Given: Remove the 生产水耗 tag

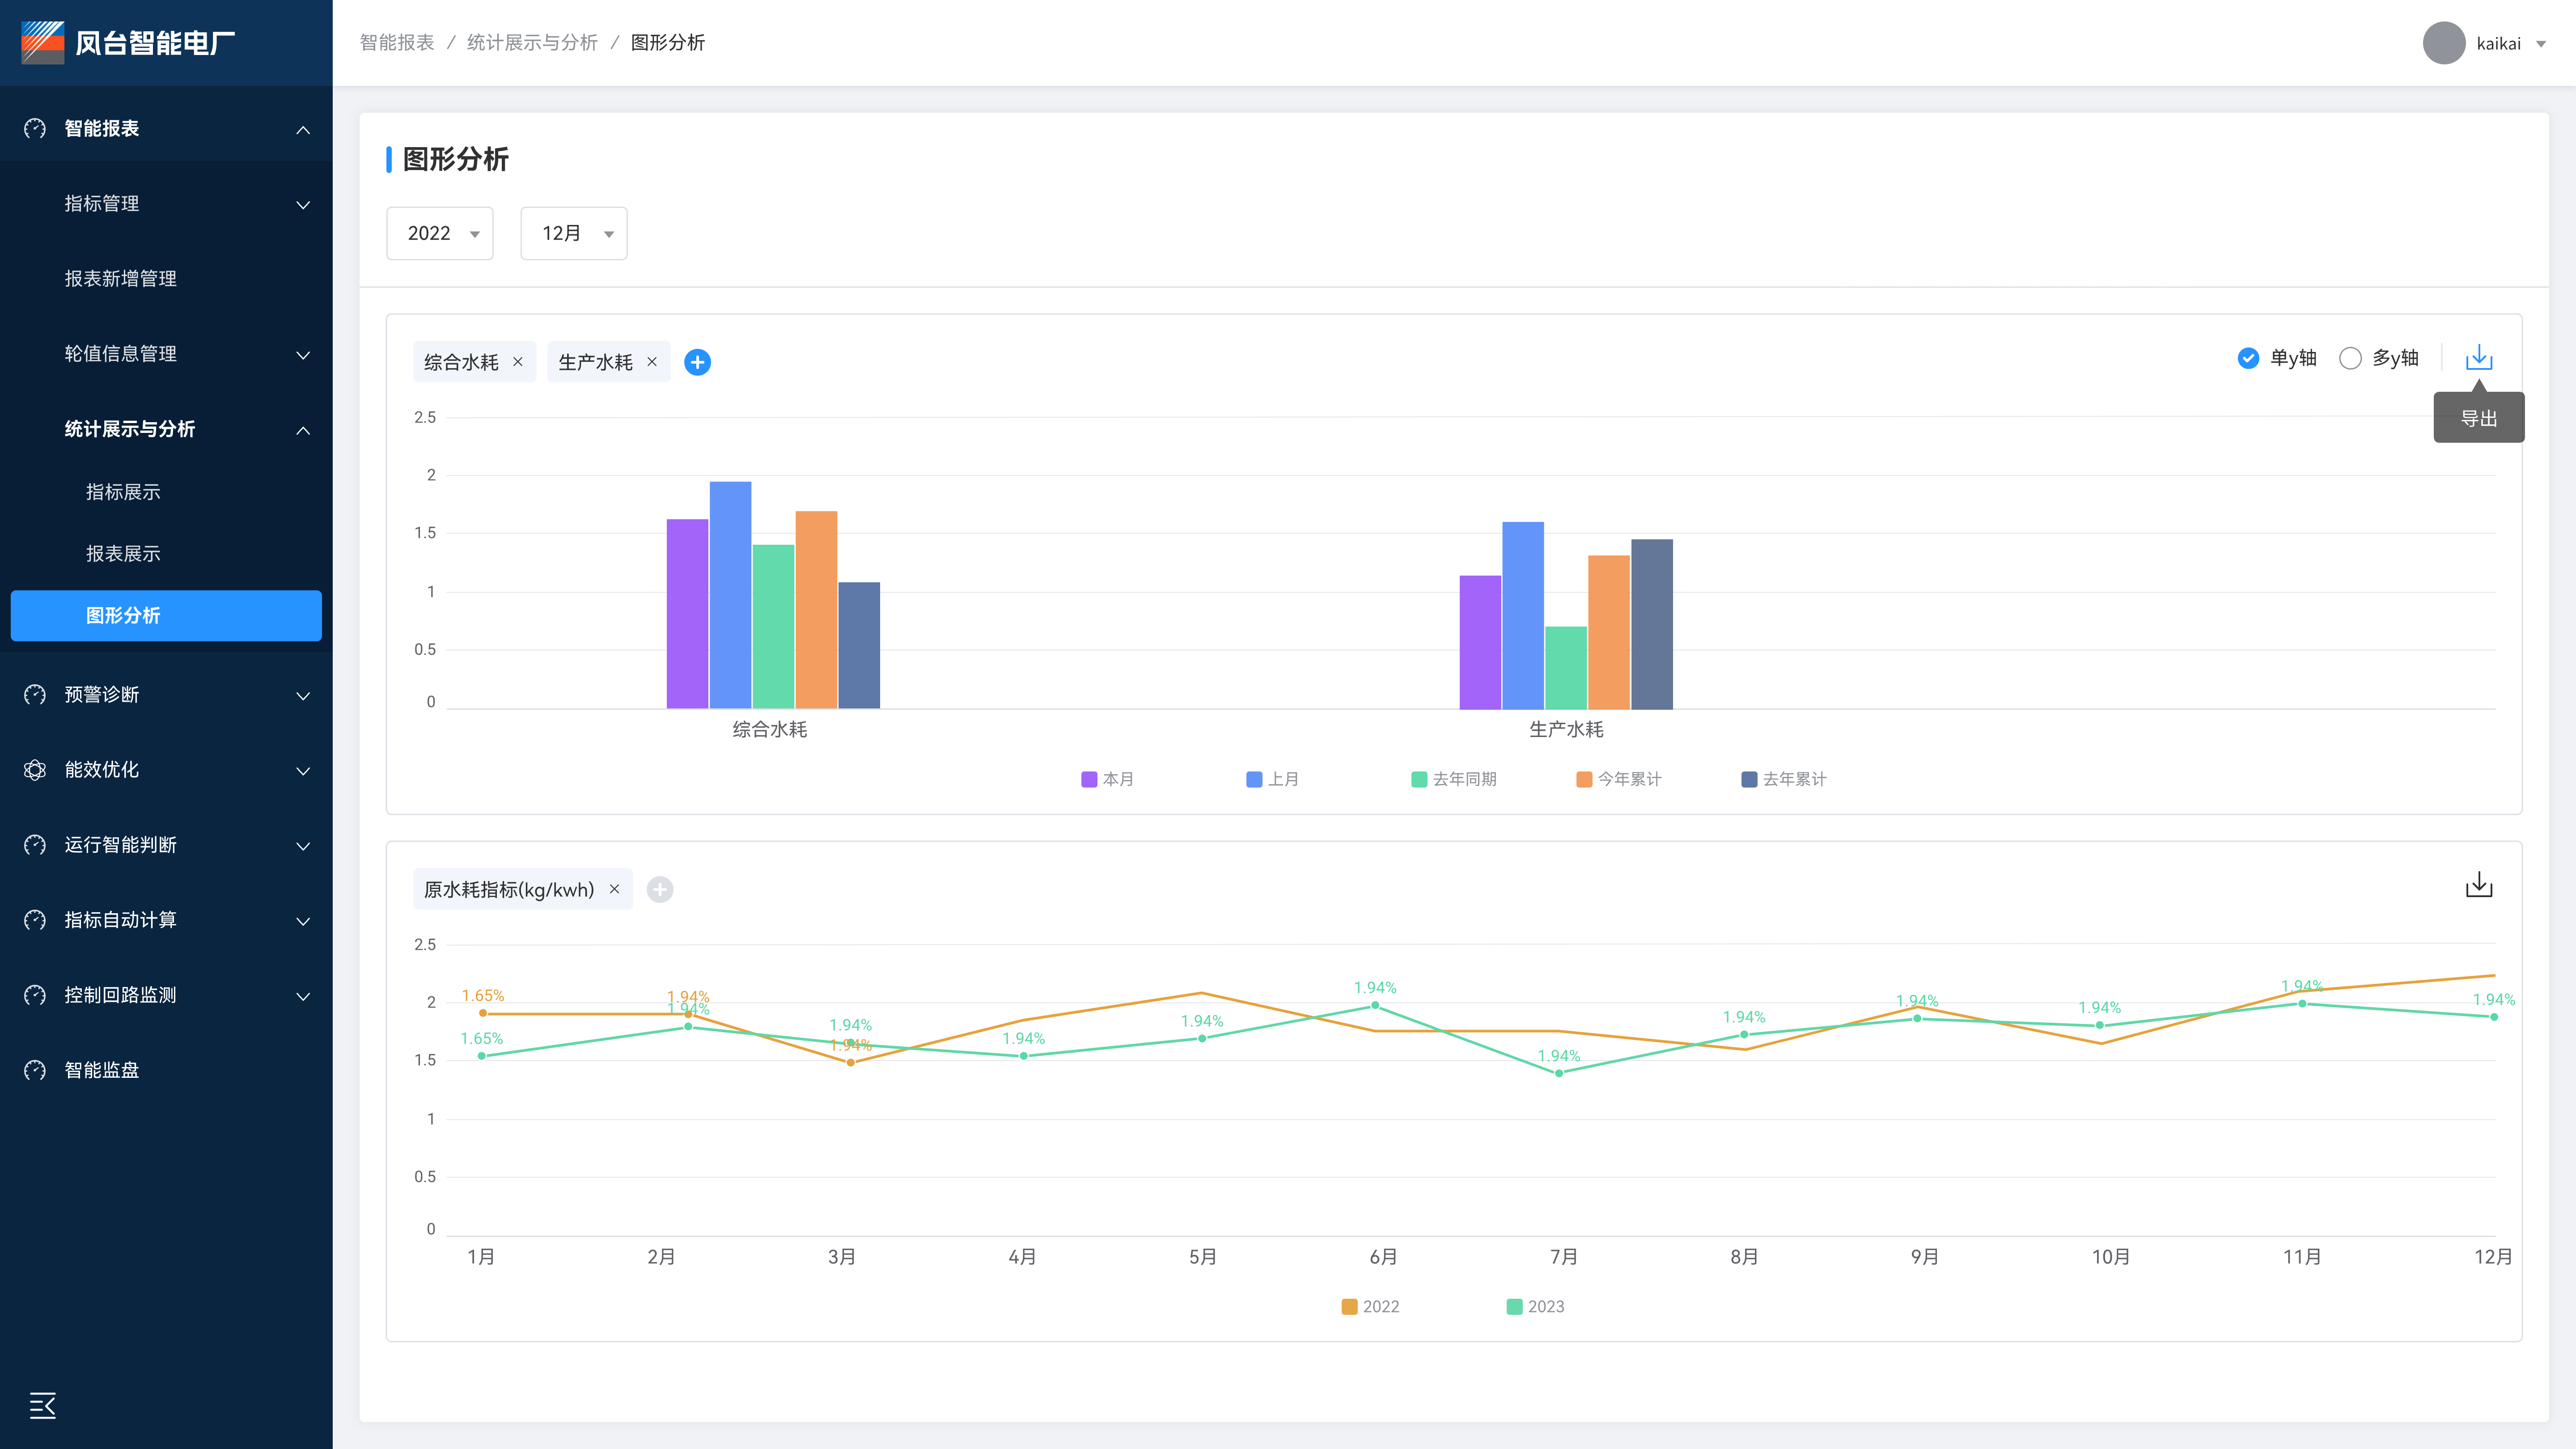Looking at the screenshot, I should [x=652, y=362].
